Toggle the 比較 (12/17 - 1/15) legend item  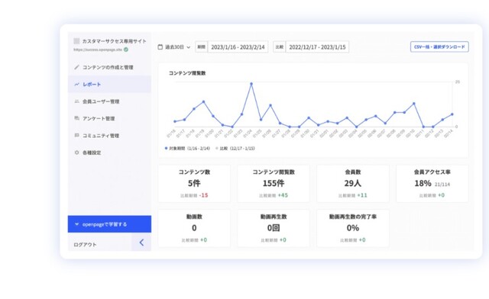pos(235,149)
